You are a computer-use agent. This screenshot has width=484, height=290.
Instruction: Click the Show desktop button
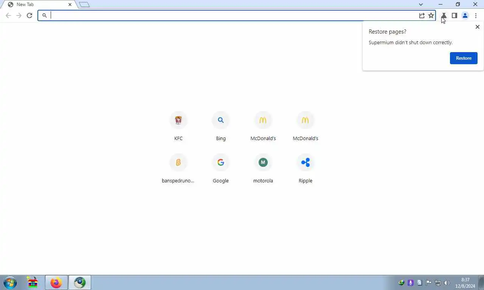[x=481, y=282]
